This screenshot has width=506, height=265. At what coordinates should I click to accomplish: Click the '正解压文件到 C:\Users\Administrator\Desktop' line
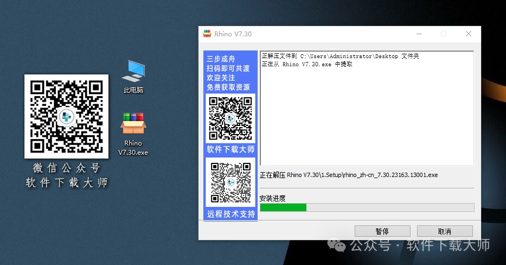pyautogui.click(x=341, y=56)
